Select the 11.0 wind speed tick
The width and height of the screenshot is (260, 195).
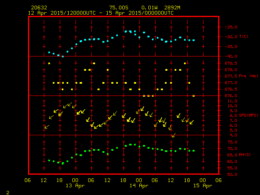(x=232, y=101)
